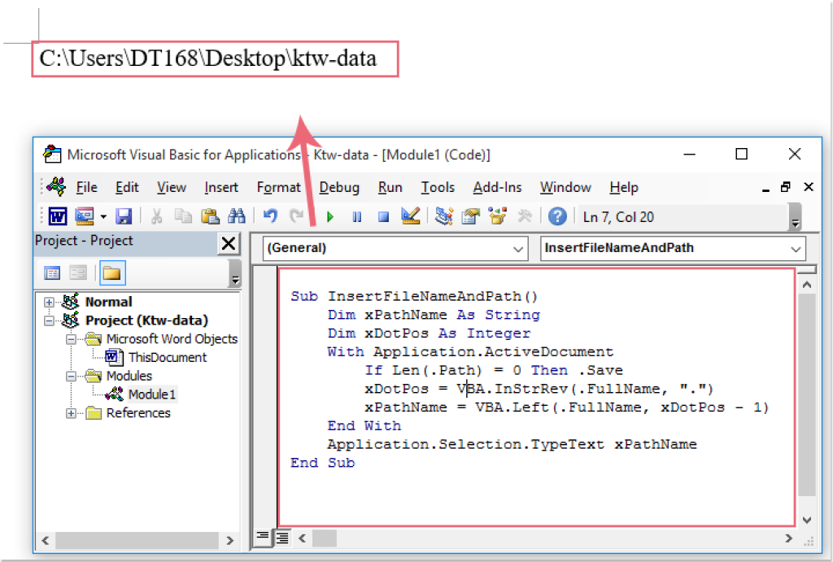Click the code window vertical scrollbar down arrow
833x562 pixels.
click(806, 520)
